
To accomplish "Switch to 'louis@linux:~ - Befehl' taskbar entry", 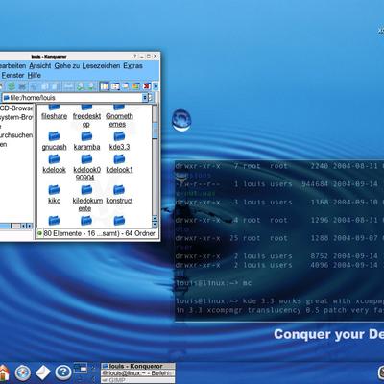I will point(138,373).
